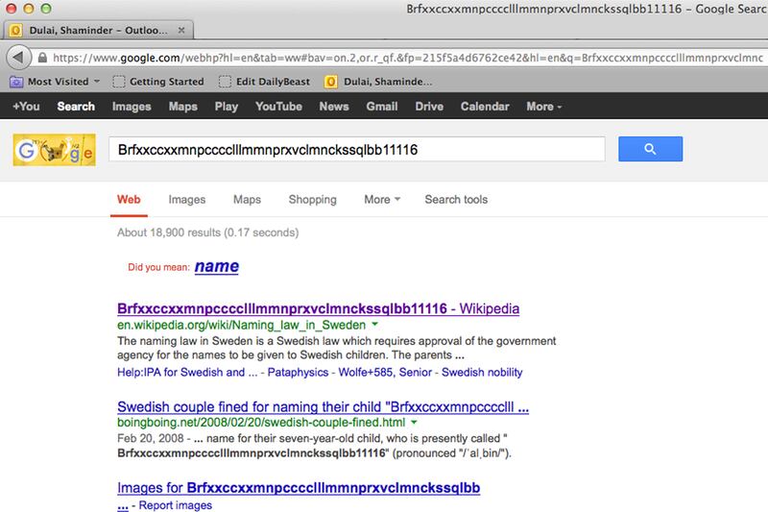Open the green arrow next to en.wikipedia.org URL
Screen dimensions: 768x512
pos(374,325)
